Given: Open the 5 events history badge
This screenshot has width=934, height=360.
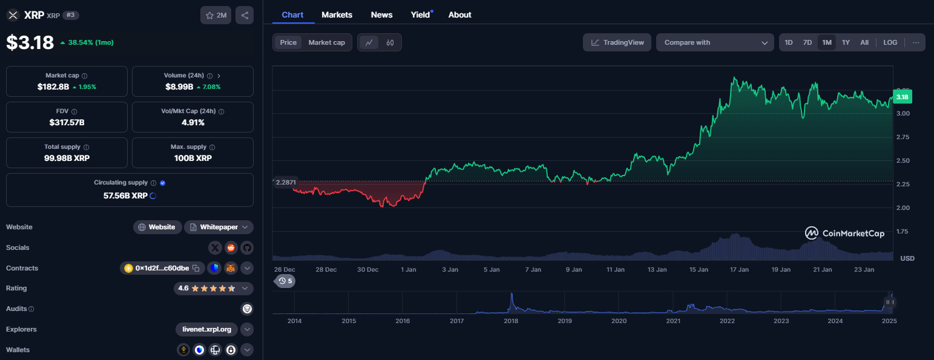Looking at the screenshot, I should 285,281.
